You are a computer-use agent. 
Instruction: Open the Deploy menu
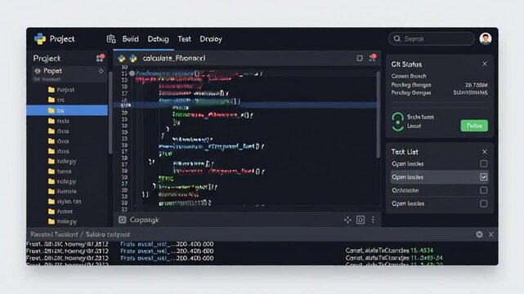coord(211,39)
